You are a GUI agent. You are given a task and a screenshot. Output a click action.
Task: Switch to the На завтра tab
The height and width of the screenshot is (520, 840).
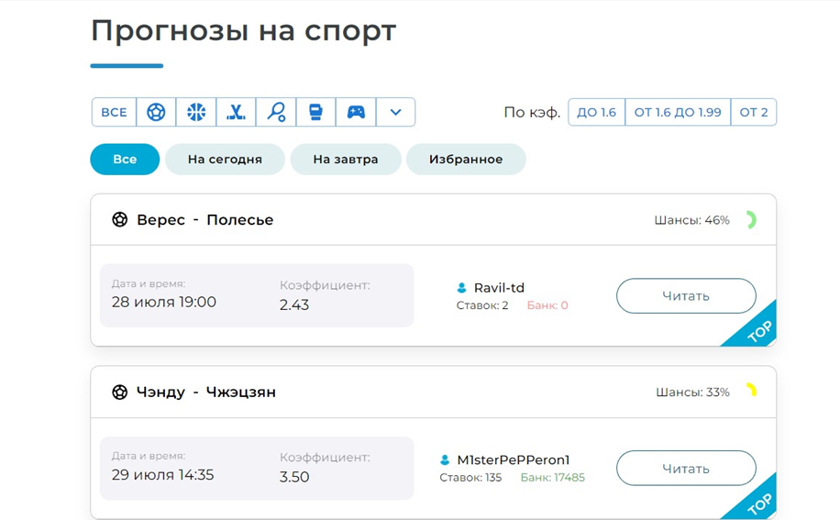click(346, 159)
